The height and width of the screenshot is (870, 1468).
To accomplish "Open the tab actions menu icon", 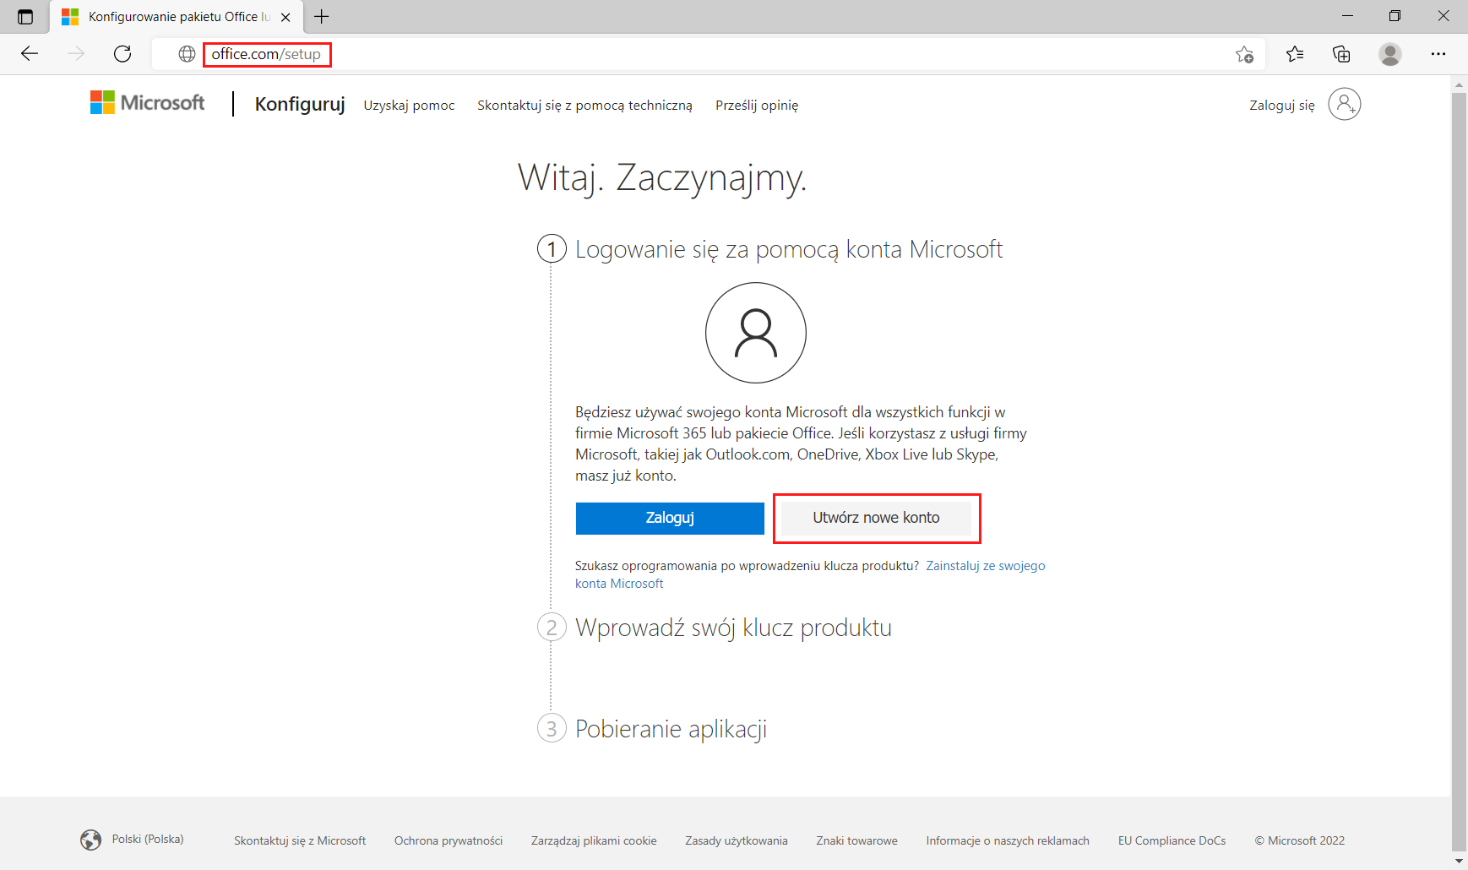I will pos(25,17).
